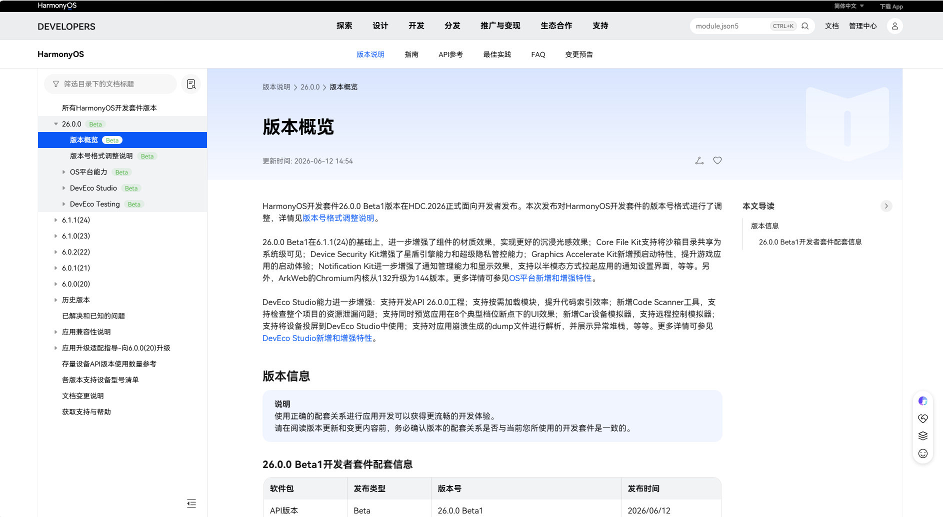This screenshot has width=943, height=517.
Task: Expand the 历史版本 node
Action: [55, 300]
